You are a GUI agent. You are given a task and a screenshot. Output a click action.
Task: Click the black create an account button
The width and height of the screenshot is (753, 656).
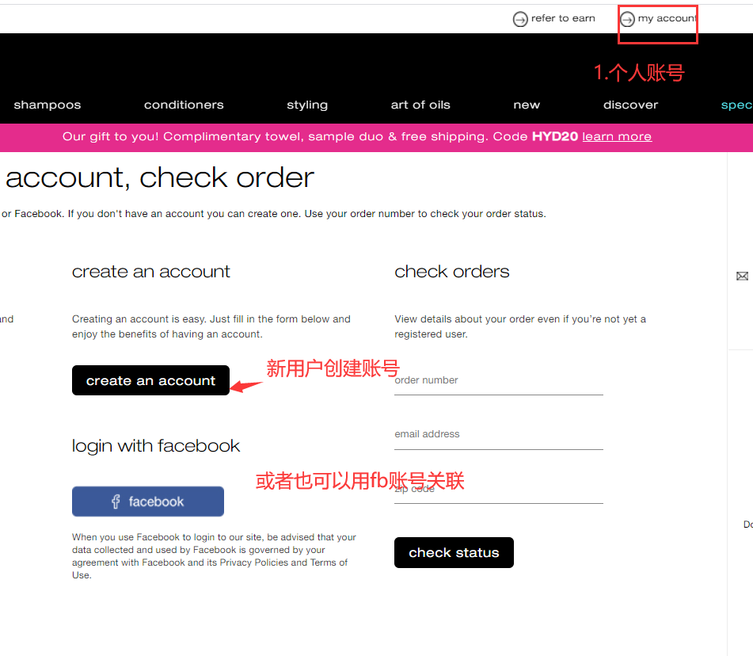[150, 380]
